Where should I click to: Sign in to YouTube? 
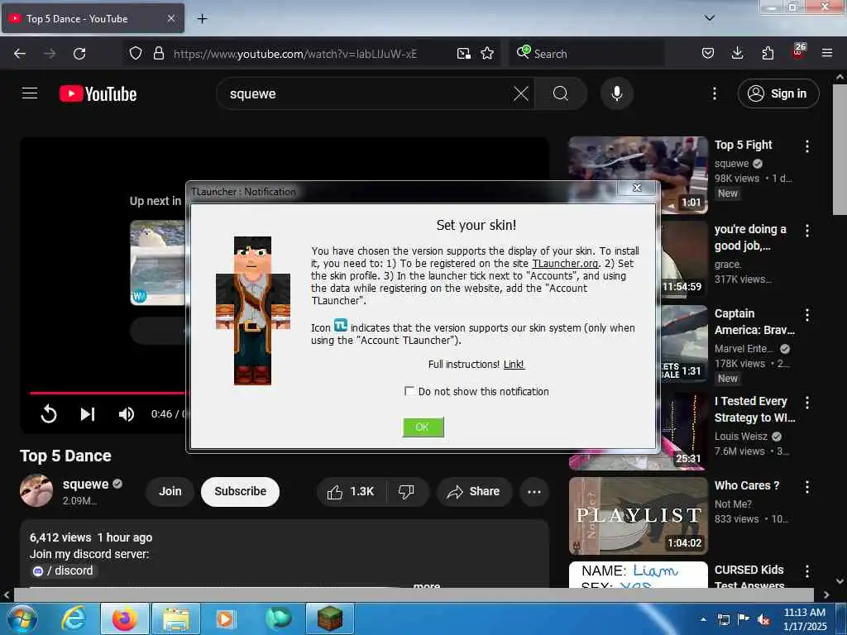point(778,94)
